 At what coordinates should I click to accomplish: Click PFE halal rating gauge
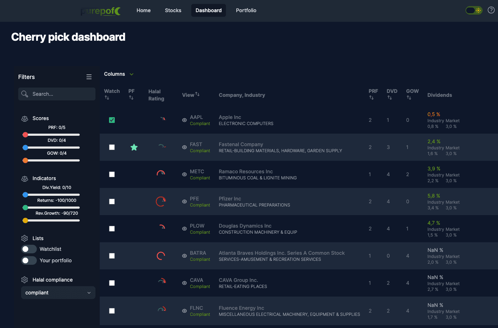click(x=161, y=202)
